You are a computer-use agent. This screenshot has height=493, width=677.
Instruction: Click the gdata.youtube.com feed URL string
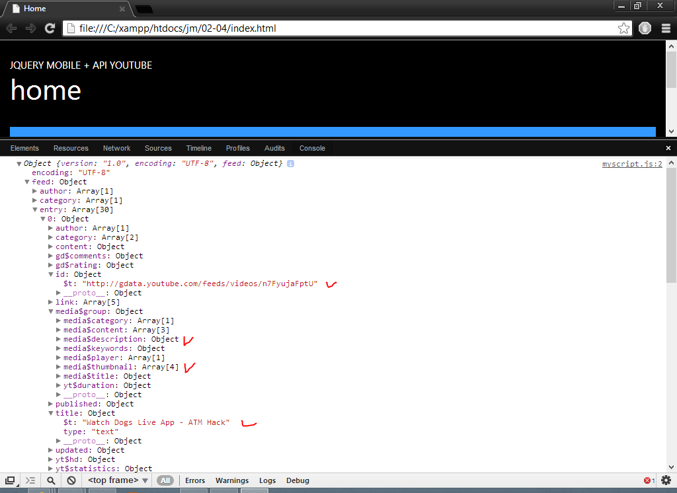point(200,284)
